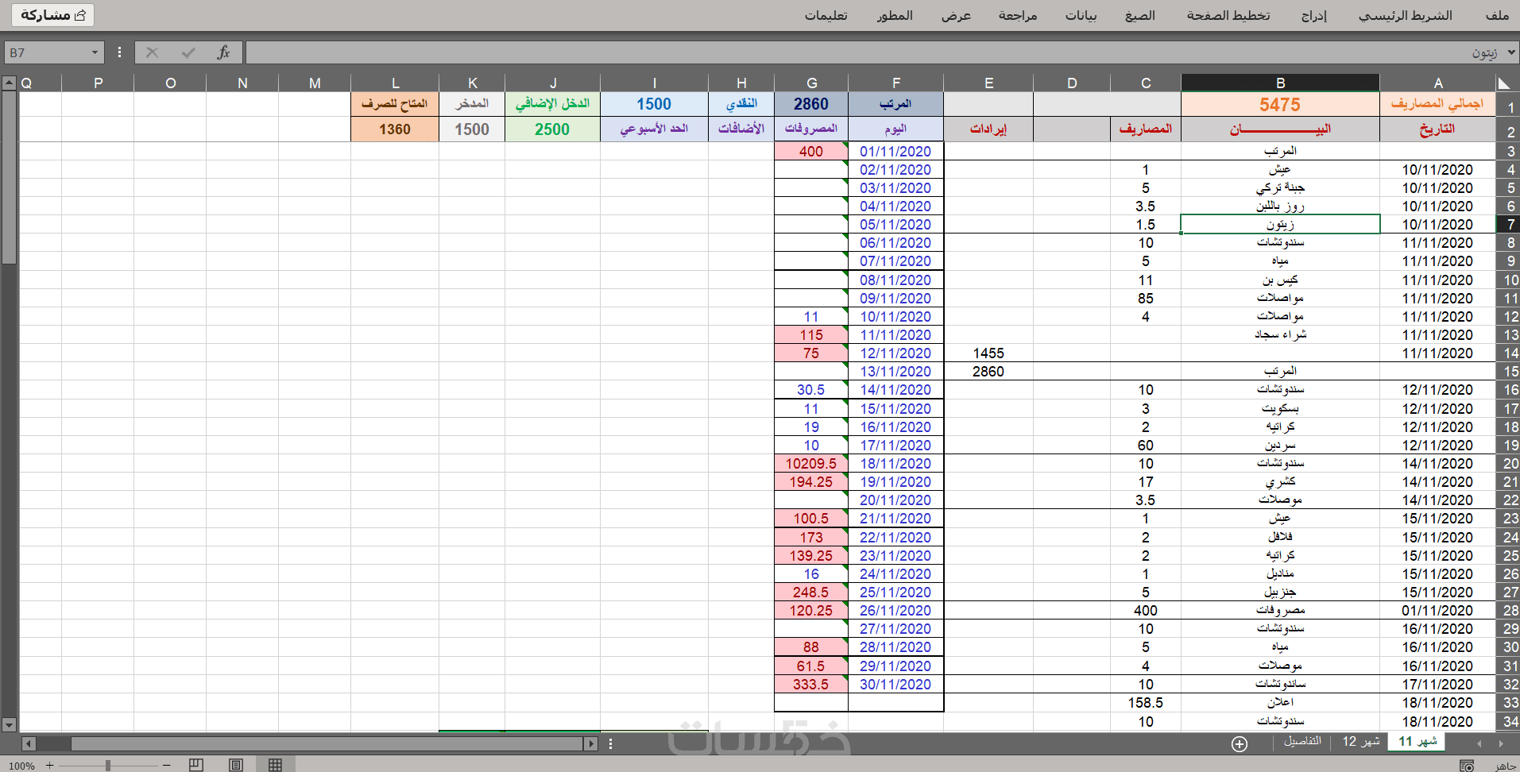Open the Formulas (الصيغ) ribbon tab
Viewport: 1520px width, 772px height.
[1140, 15]
